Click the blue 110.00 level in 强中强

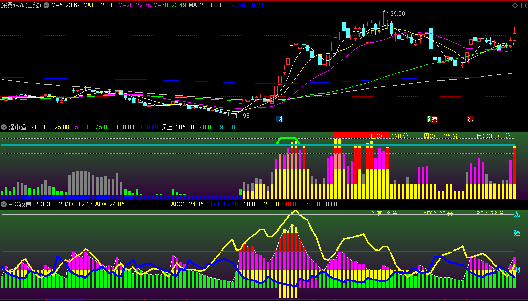[x=149, y=127]
